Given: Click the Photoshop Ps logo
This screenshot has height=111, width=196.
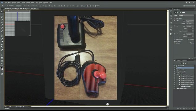Looking at the screenshot, I should pos(2,2).
